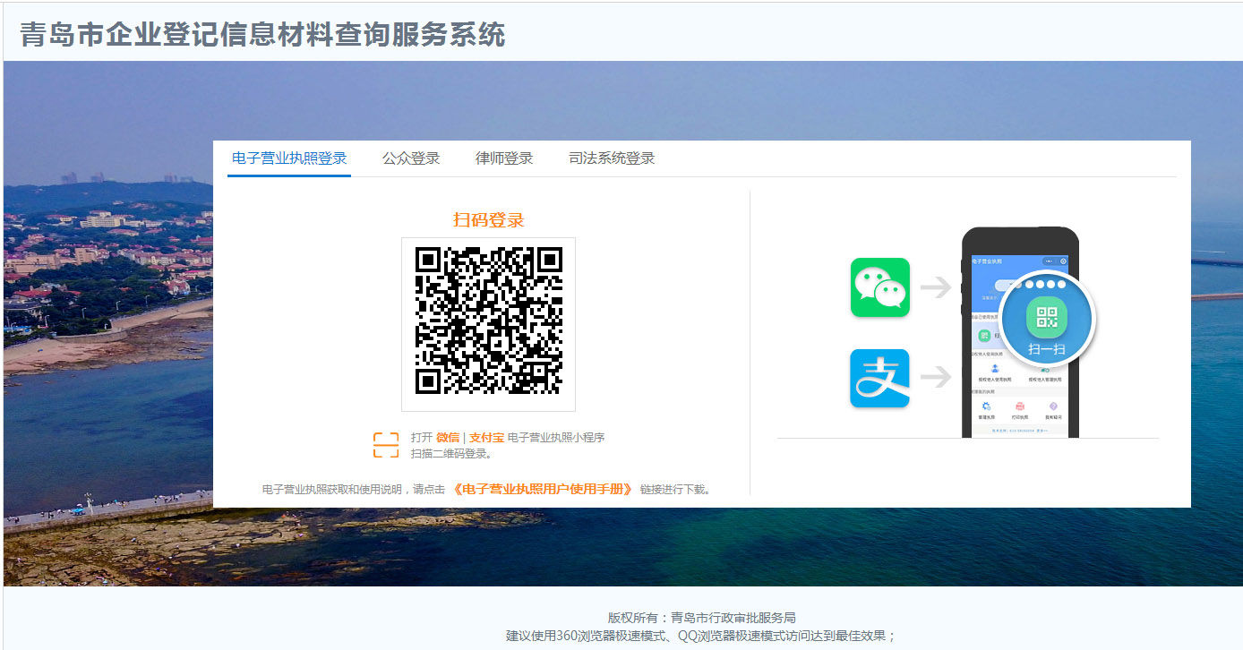Click the 授权他人使用执照 person icon
The image size is (1243, 650).
coord(995,368)
